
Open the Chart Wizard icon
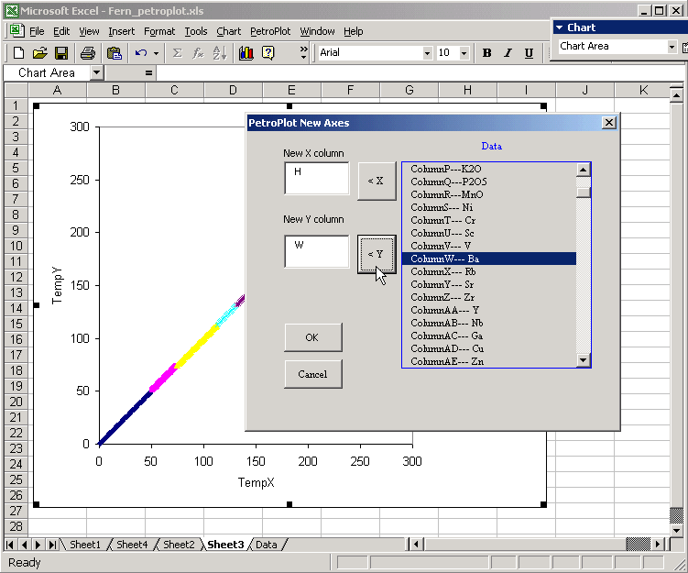pyautogui.click(x=246, y=53)
